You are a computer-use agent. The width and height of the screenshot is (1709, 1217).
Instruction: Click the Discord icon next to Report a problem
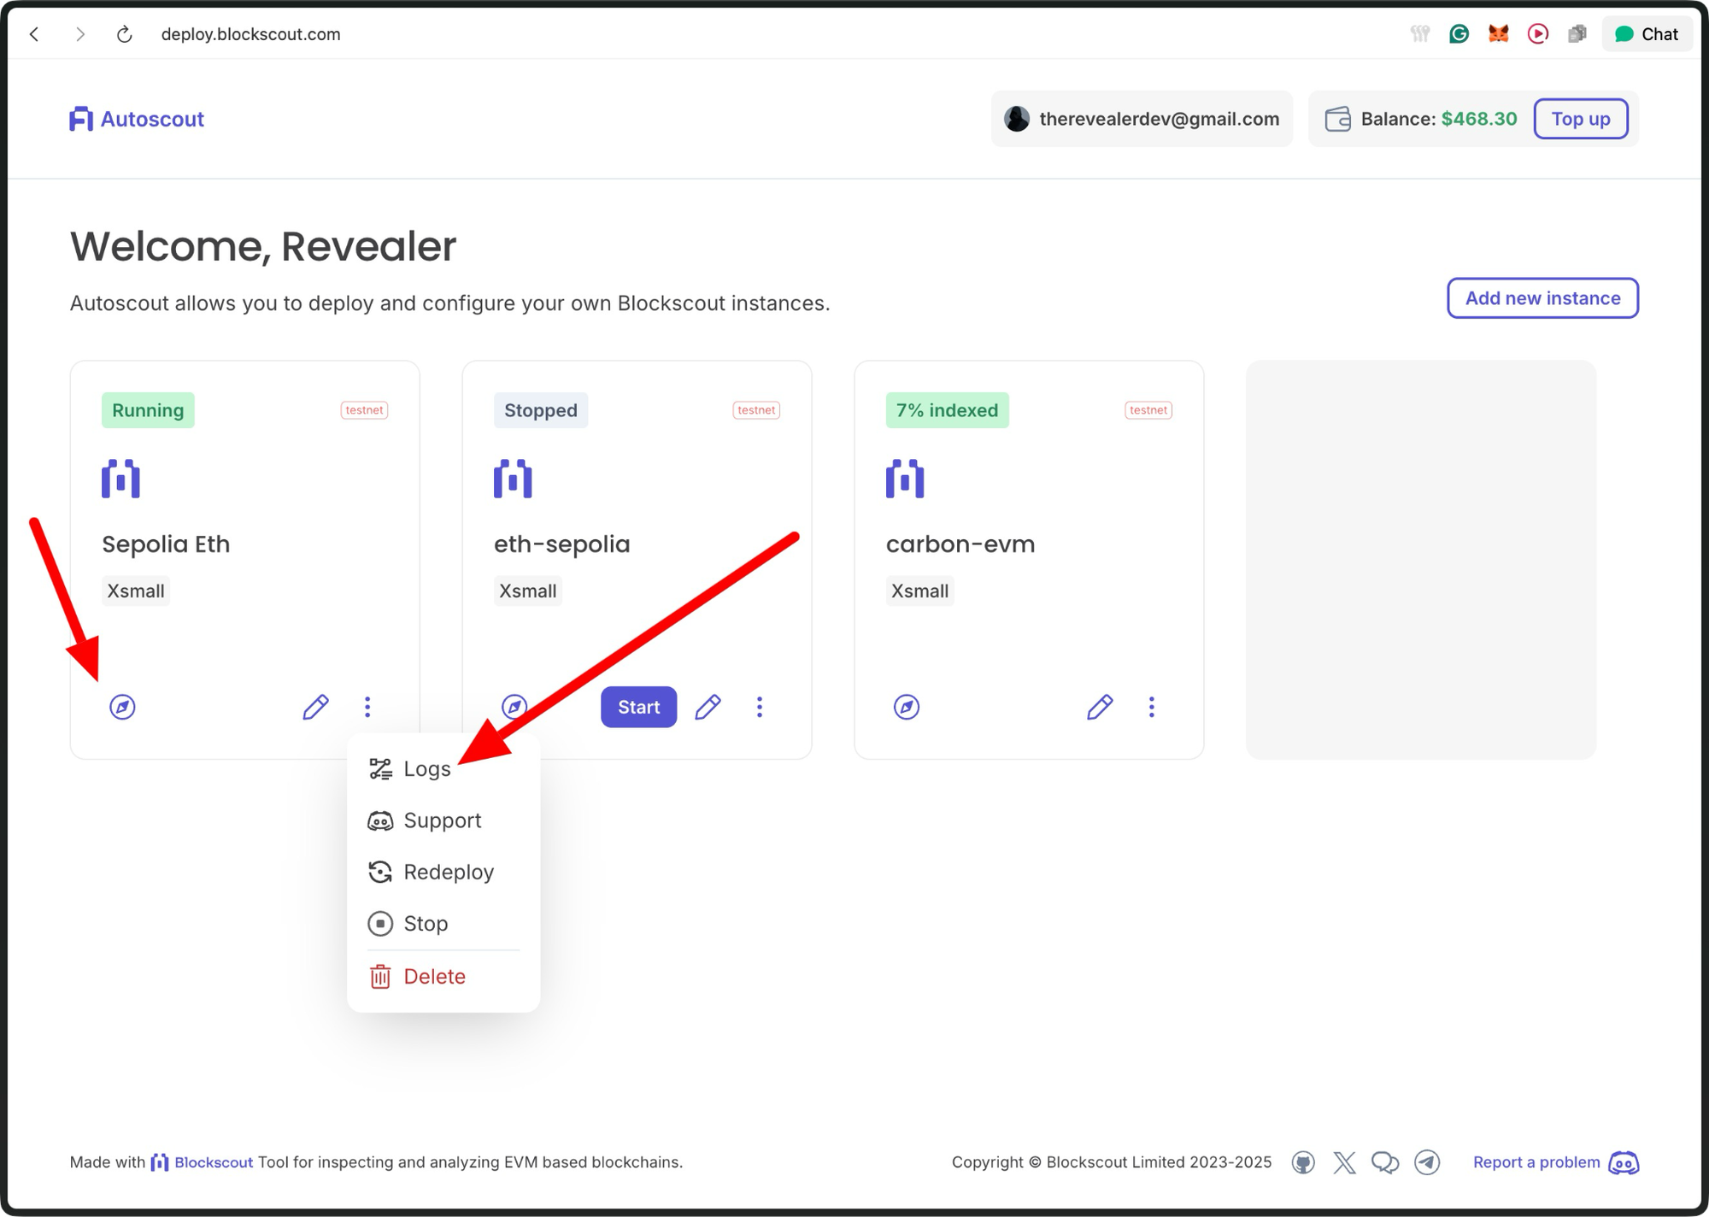[1624, 1163]
